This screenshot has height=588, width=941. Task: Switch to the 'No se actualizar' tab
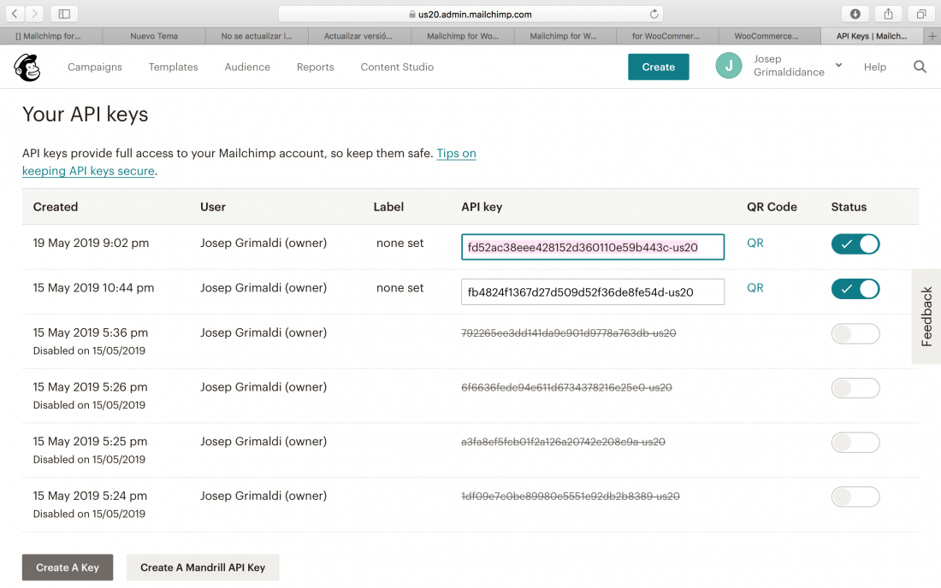click(x=257, y=36)
